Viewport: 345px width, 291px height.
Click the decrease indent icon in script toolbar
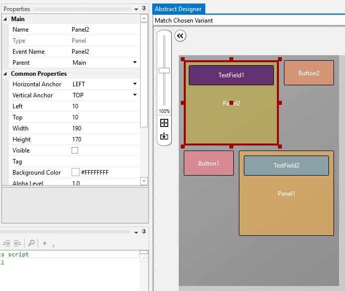click(x=7, y=243)
